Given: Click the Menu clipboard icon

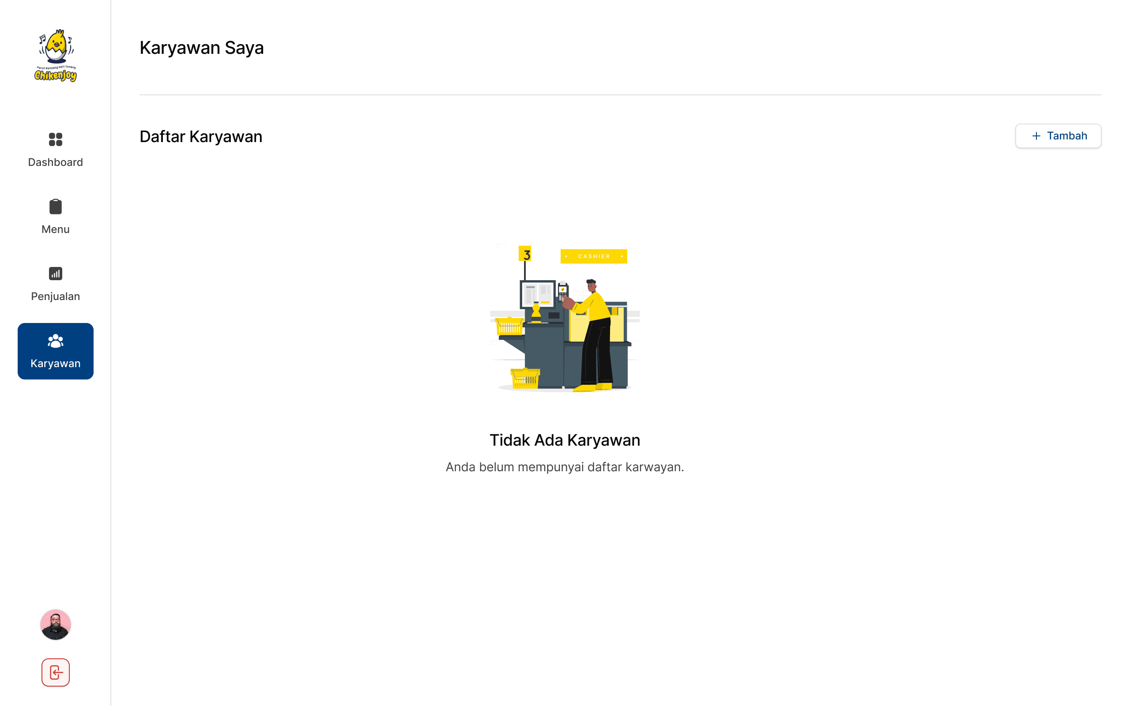Looking at the screenshot, I should (56, 207).
